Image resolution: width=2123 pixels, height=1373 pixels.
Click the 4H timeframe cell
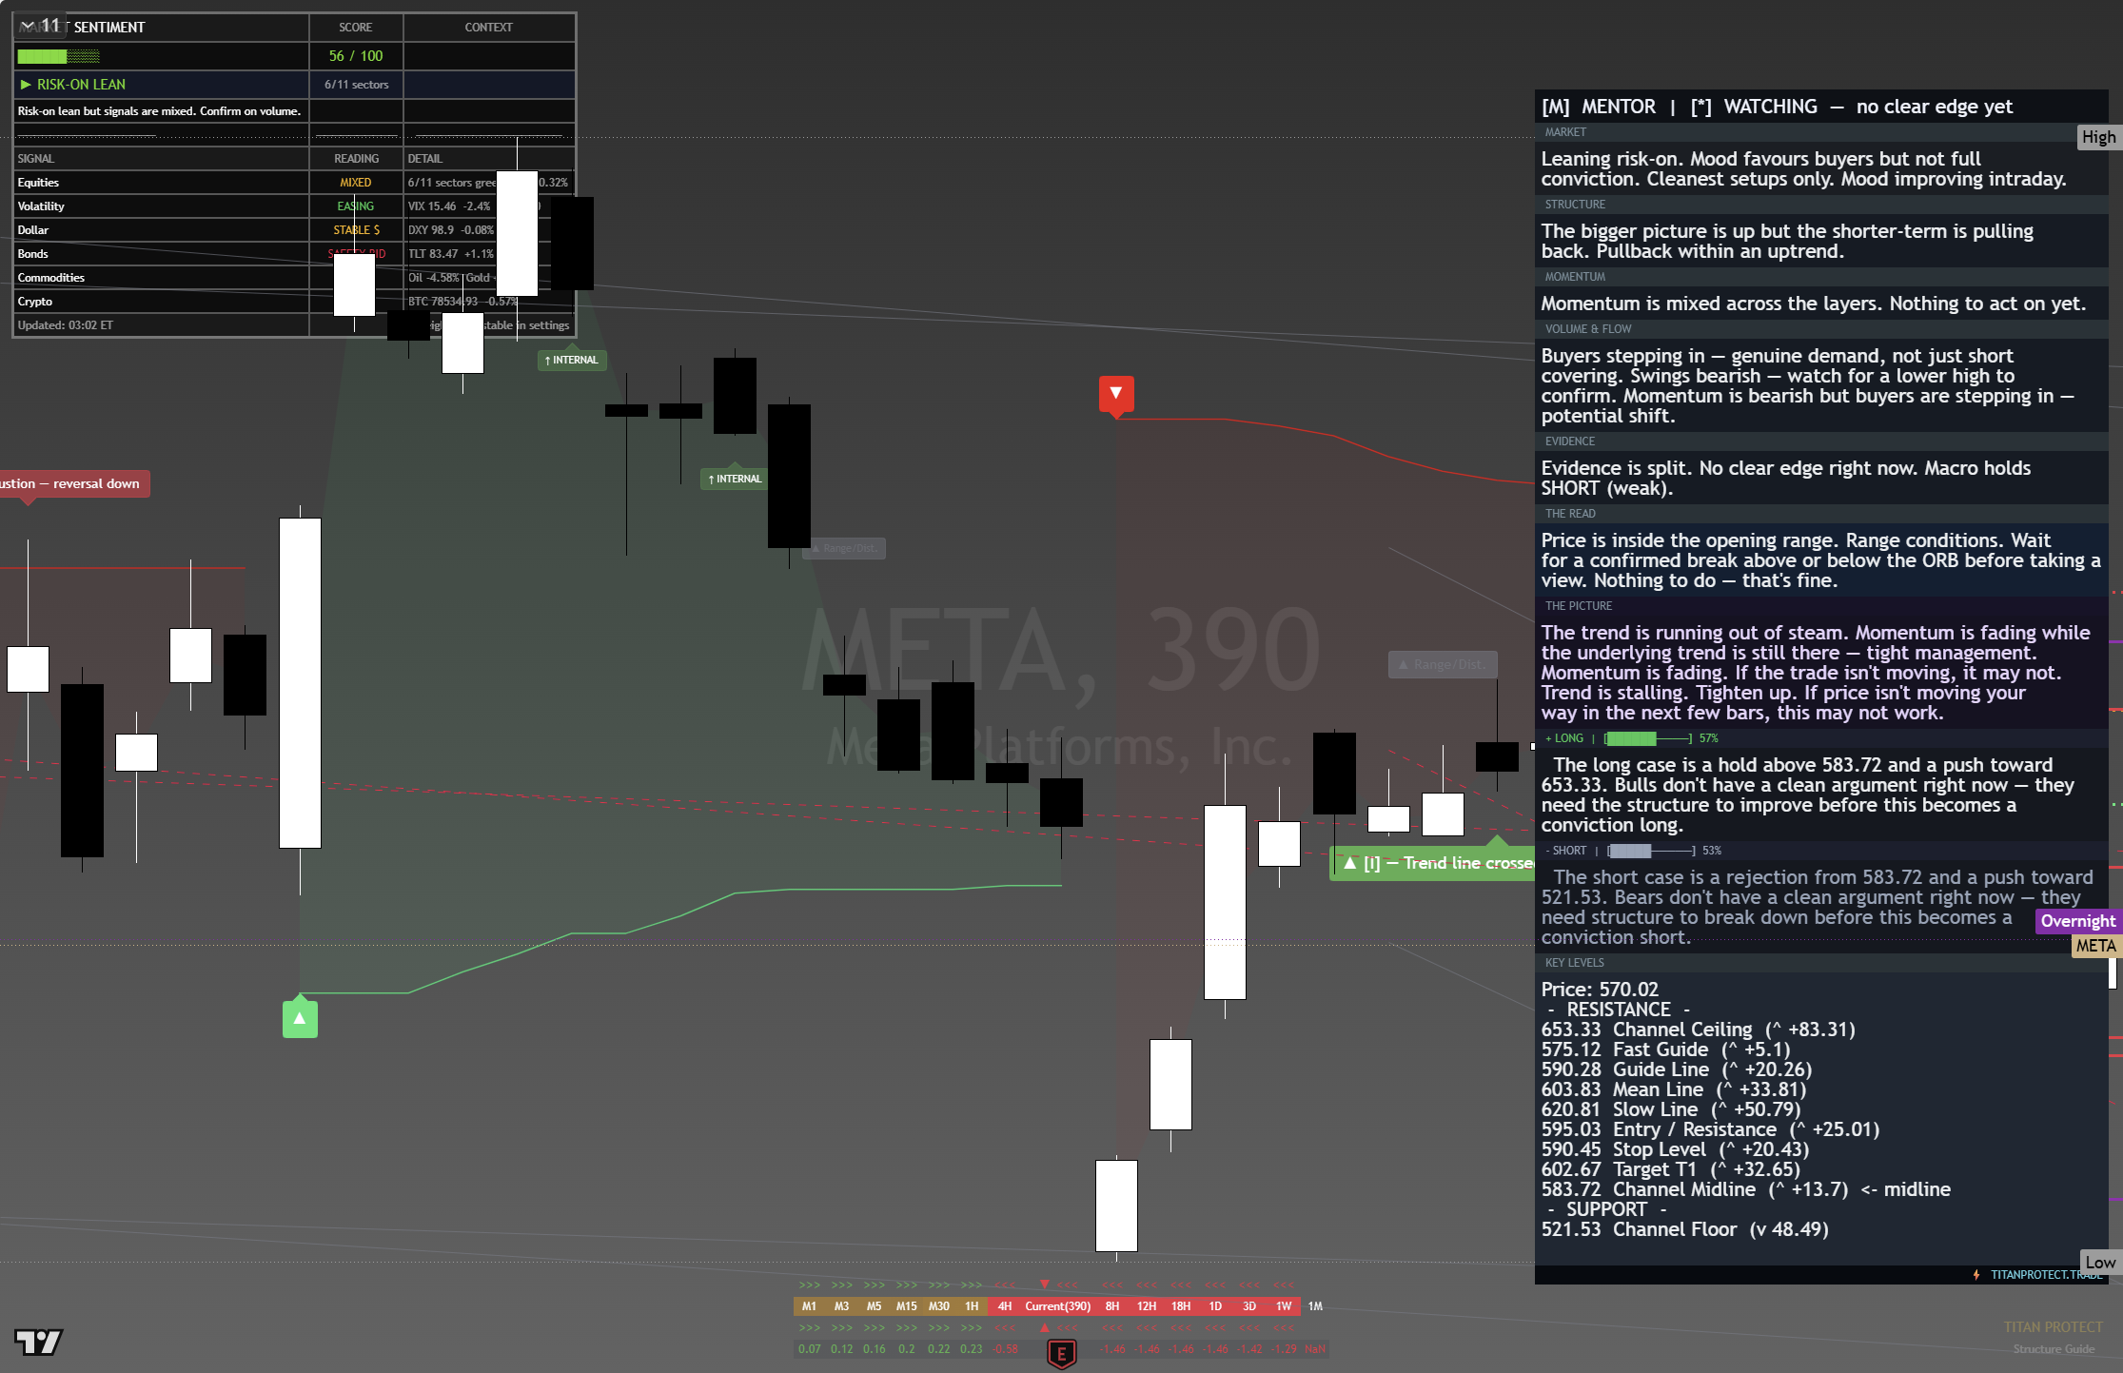(1004, 1306)
